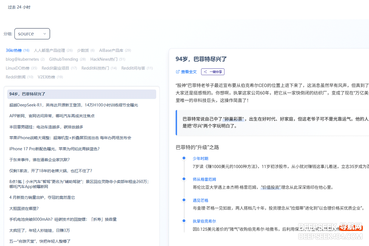Image resolution: width=369 pixels, height=246 pixels.
Task: Select article 丰田章男砸挂 in the list
Action: pyautogui.click(x=46, y=127)
